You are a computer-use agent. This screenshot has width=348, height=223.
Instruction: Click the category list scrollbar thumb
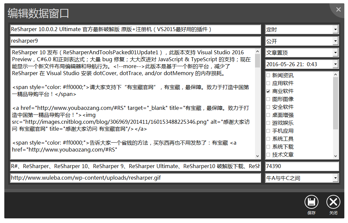point(336,103)
